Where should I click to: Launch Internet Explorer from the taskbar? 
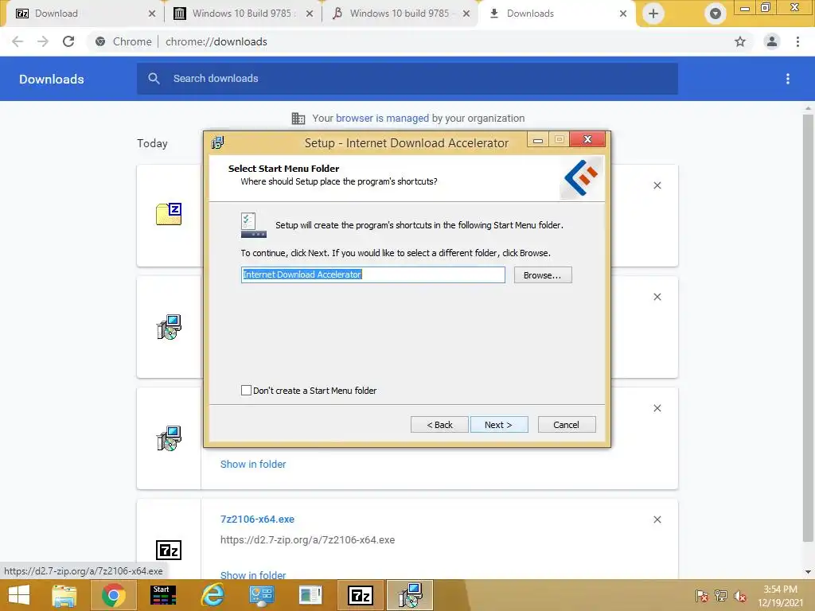[213, 595]
